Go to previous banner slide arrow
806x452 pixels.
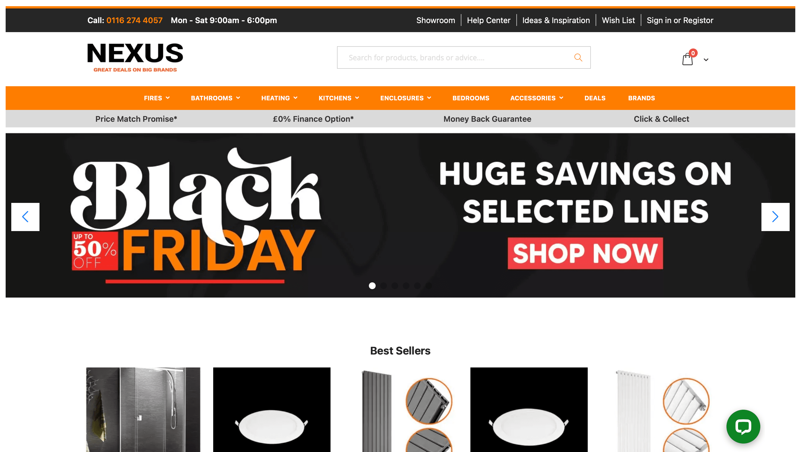pos(25,217)
